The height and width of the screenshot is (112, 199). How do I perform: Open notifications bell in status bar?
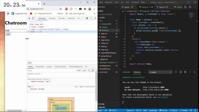(195, 110)
